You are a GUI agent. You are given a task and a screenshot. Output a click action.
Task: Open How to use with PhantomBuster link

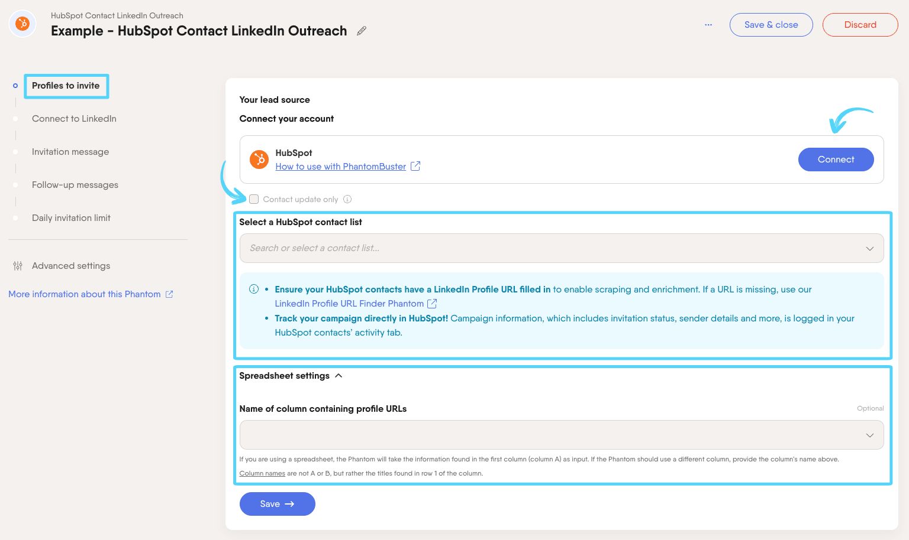pos(341,167)
